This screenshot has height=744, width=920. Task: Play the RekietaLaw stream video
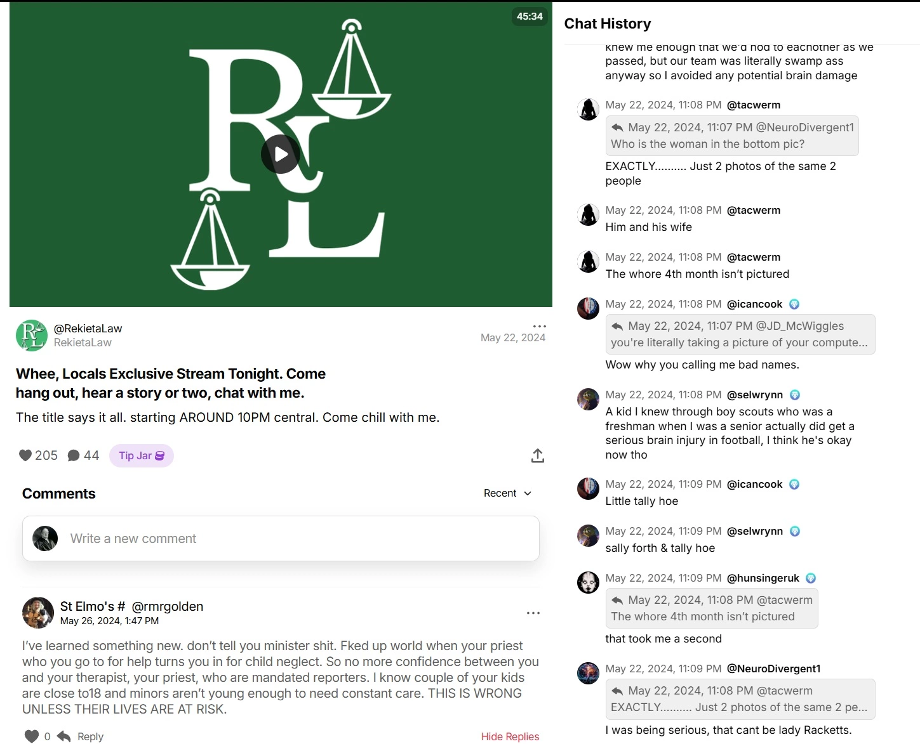coord(281,154)
